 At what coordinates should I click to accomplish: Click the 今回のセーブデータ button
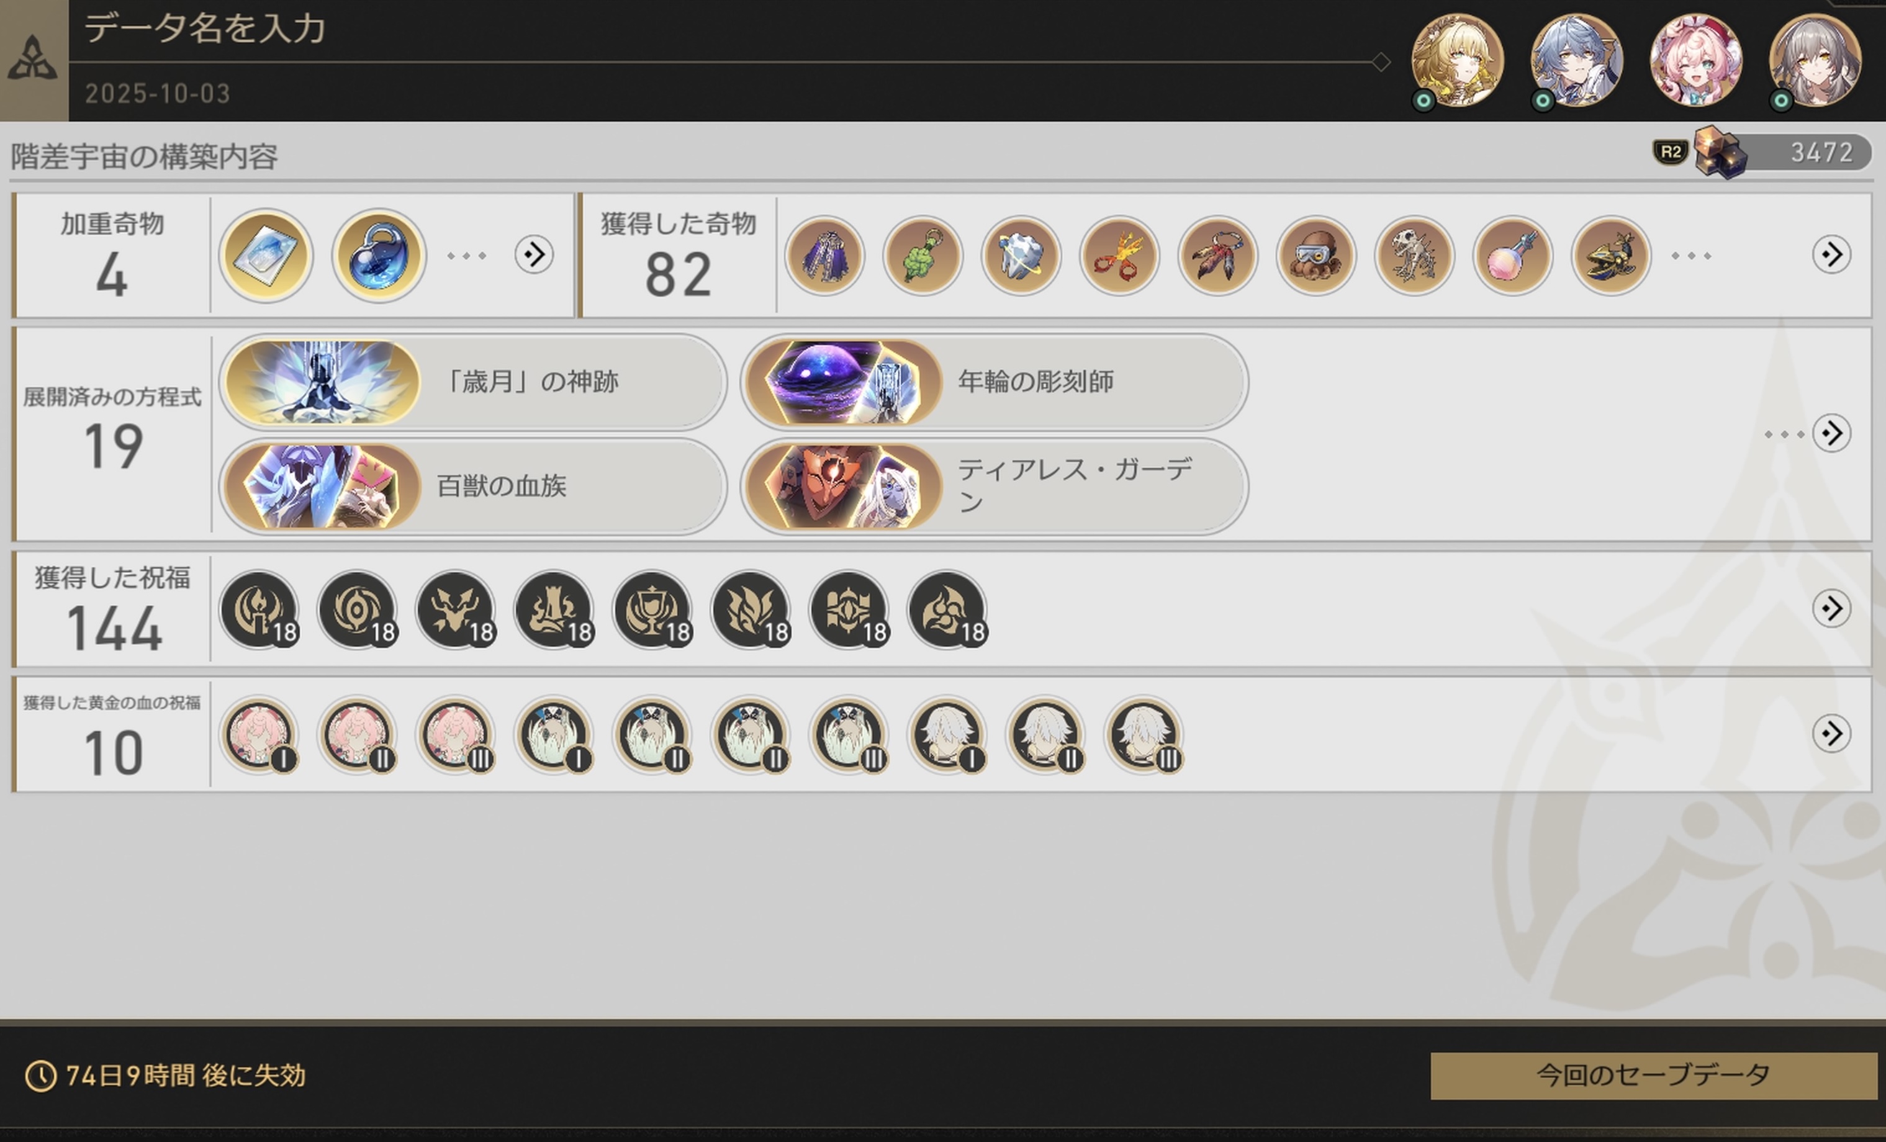[x=1654, y=1076]
